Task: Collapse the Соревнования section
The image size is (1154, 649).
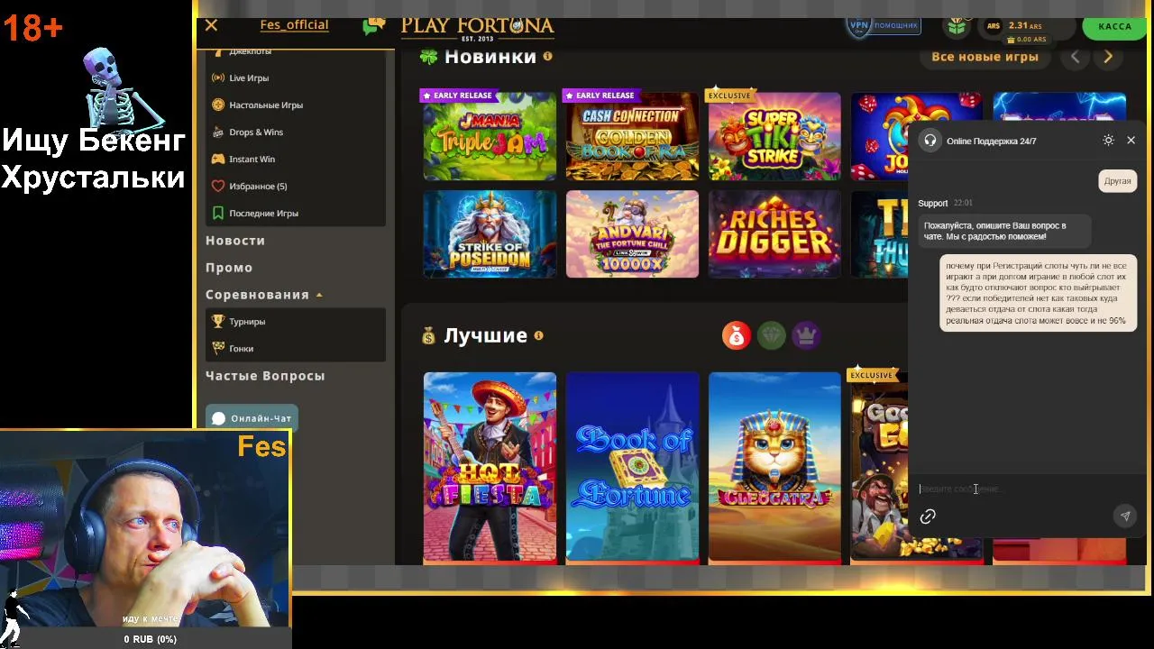Action: tap(263, 295)
